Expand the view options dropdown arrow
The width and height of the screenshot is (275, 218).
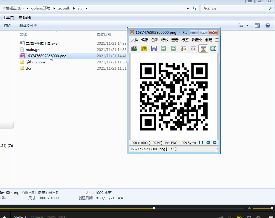[x=247, y=26]
